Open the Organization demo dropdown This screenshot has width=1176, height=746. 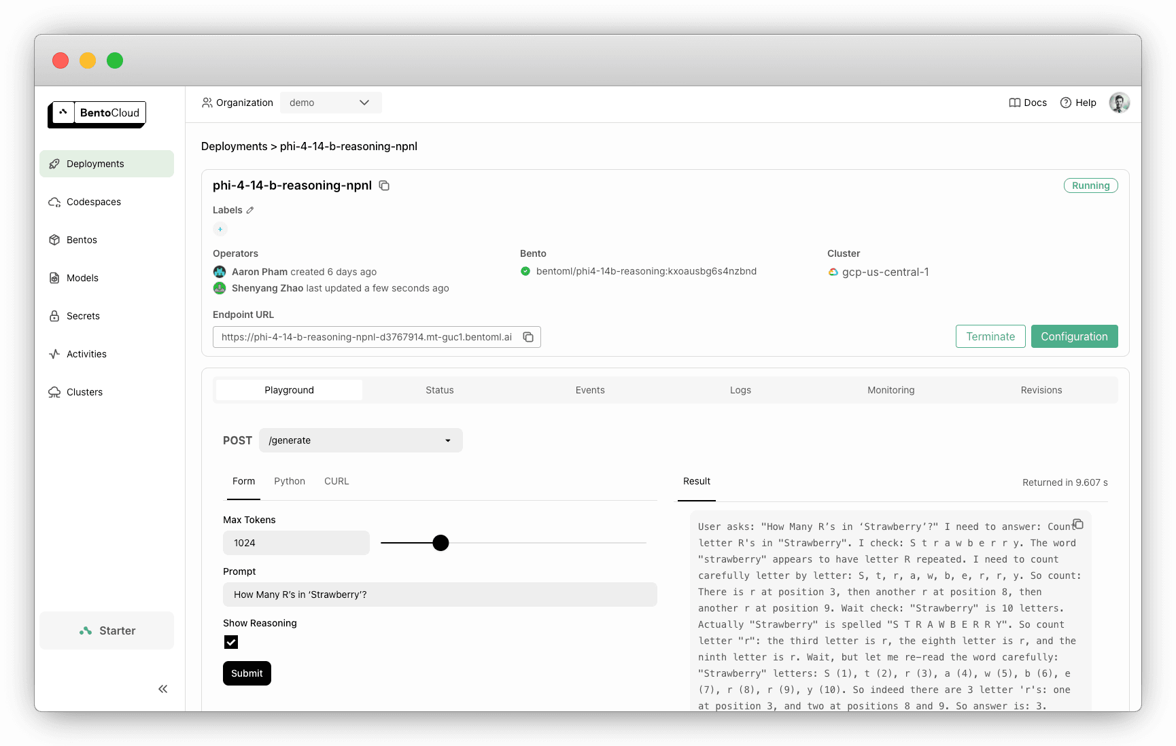pyautogui.click(x=330, y=103)
